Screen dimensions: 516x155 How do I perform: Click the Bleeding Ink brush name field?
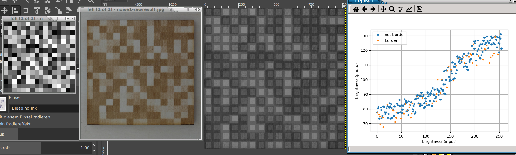click(x=44, y=108)
